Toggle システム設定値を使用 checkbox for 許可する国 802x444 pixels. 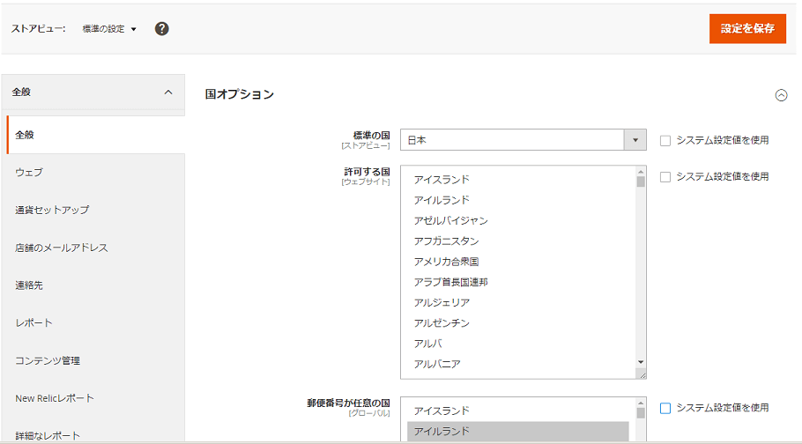click(x=665, y=177)
